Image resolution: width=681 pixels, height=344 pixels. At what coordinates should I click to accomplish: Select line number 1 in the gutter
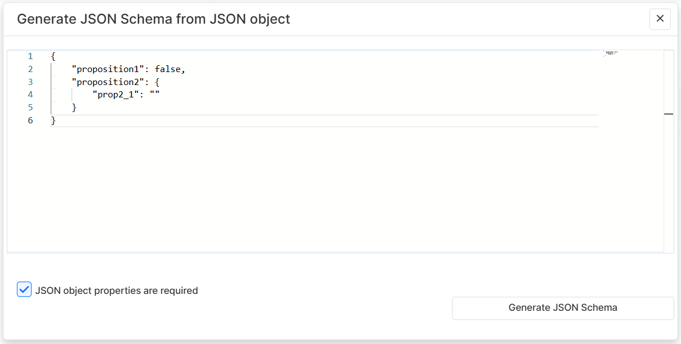pyautogui.click(x=30, y=56)
